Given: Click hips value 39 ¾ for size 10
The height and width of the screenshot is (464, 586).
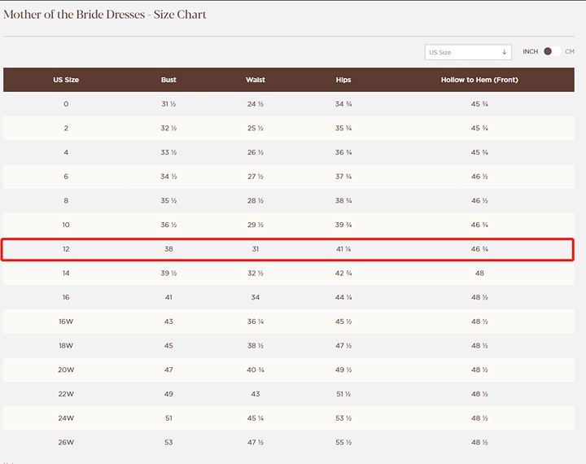Looking at the screenshot, I should [x=343, y=225].
